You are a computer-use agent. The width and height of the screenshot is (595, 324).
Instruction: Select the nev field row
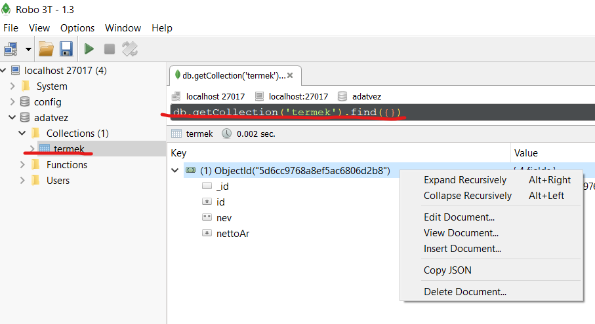tap(224, 218)
